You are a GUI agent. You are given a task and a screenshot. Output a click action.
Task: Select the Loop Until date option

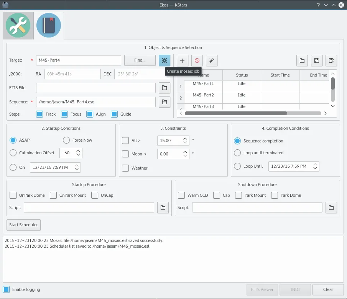pyautogui.click(x=237, y=166)
